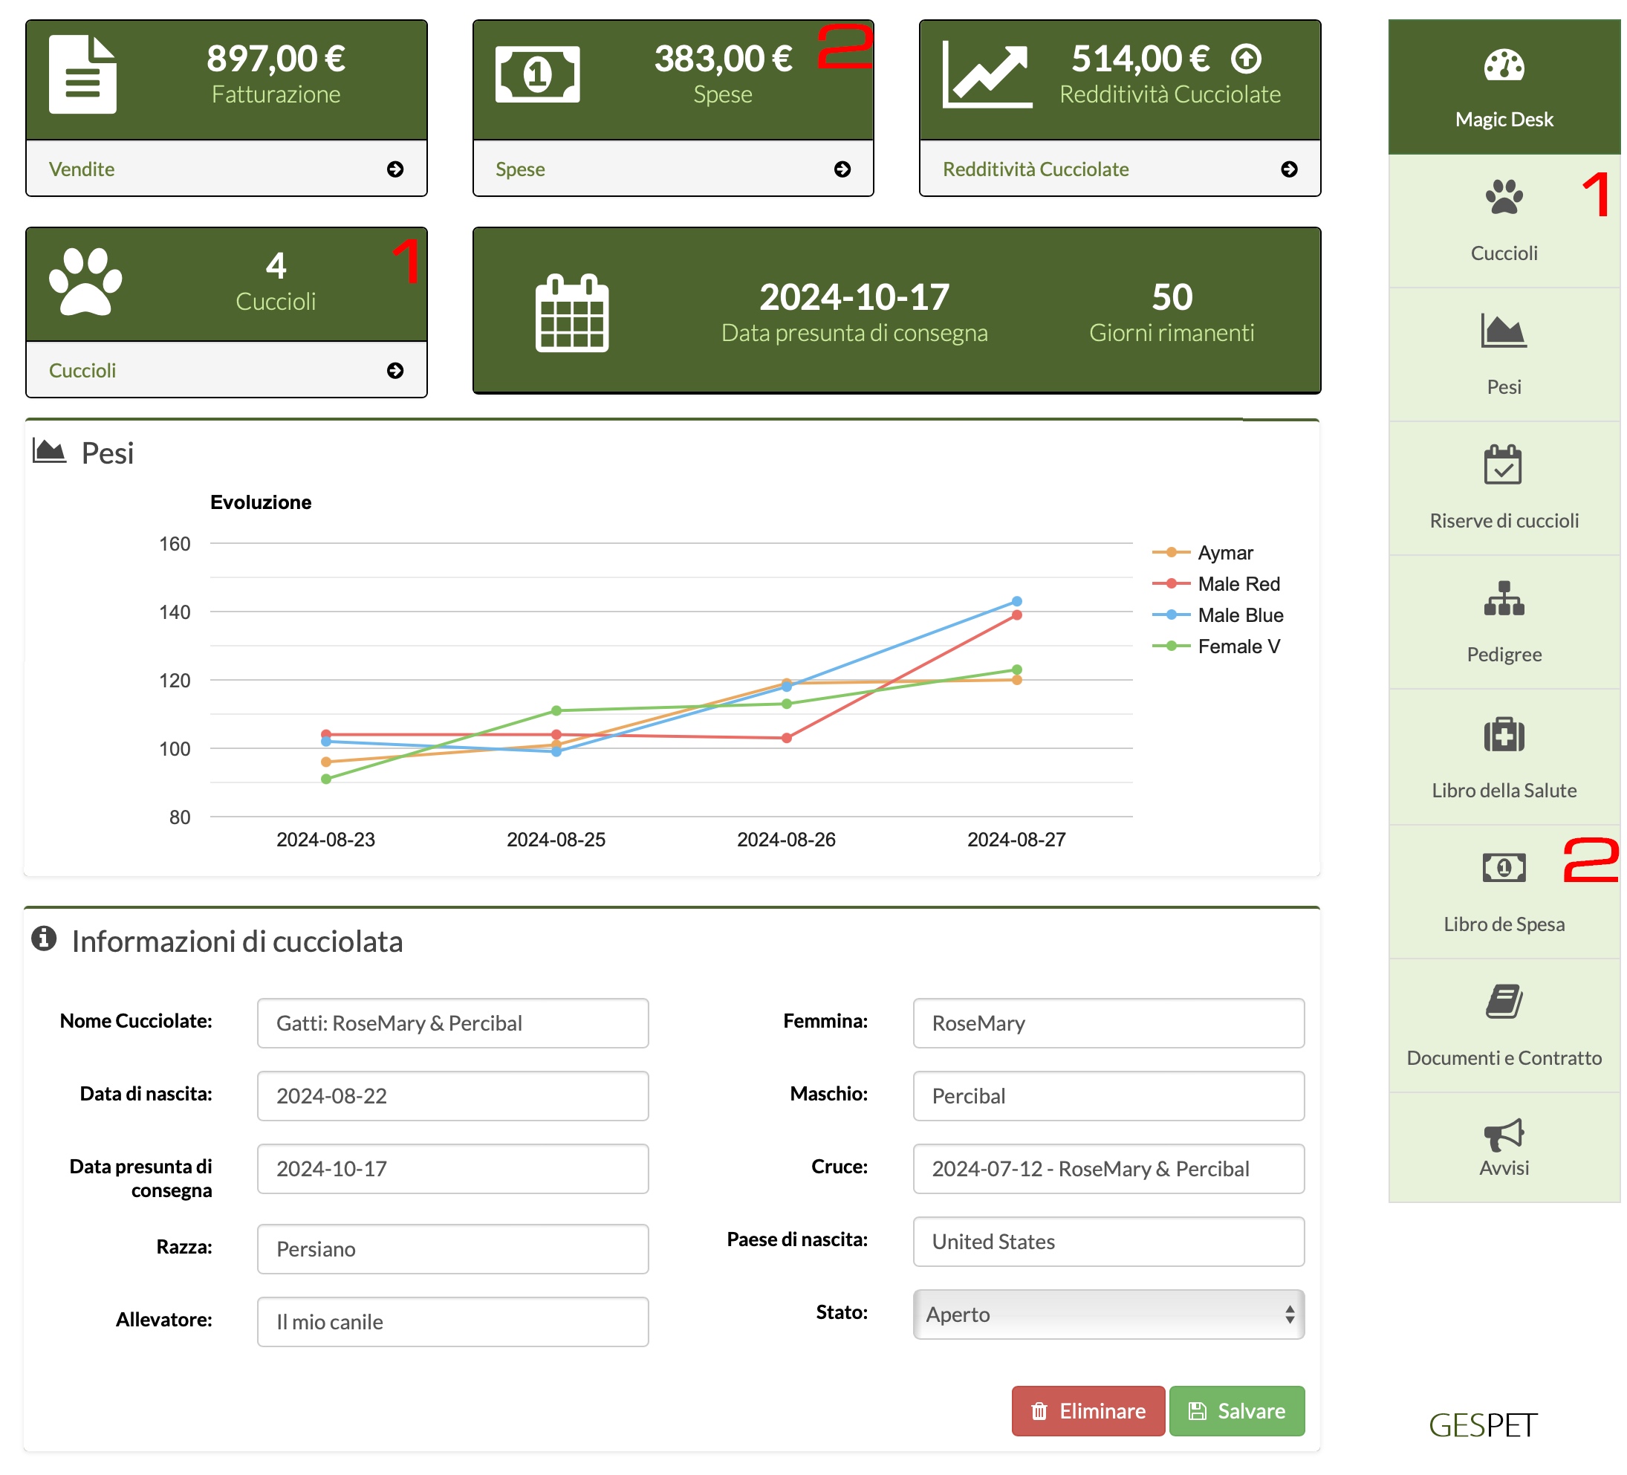Open the Libro de Spesa money icon
The width and height of the screenshot is (1627, 1475).
[1504, 867]
